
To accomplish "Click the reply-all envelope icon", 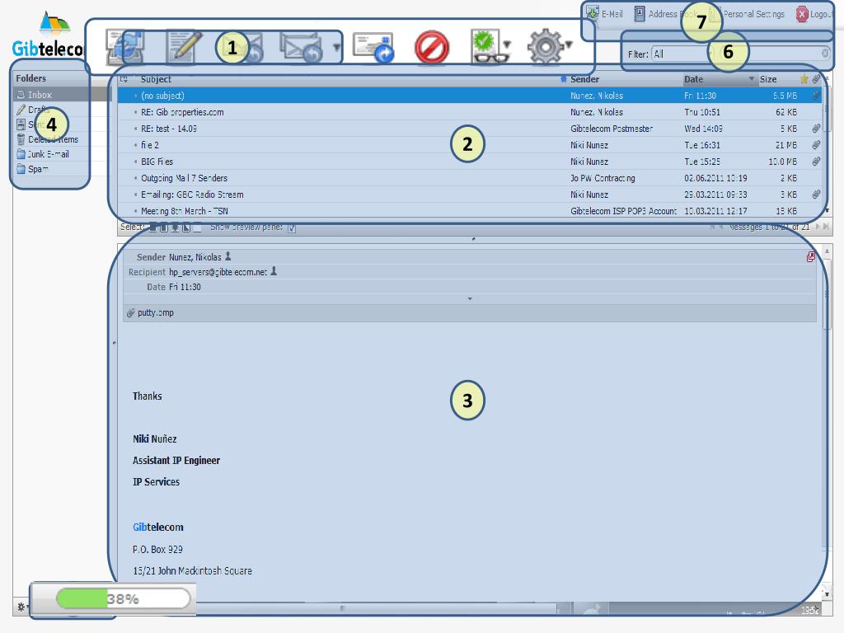I will (x=300, y=47).
